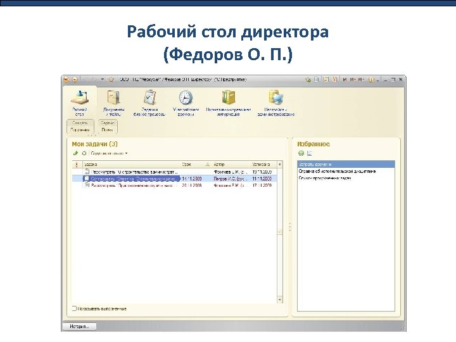Select the red third task row Рассмотреть

tap(174, 186)
